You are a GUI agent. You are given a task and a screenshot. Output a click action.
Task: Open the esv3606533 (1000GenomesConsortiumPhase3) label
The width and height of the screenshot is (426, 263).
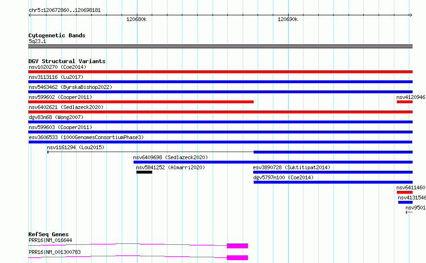(x=86, y=137)
